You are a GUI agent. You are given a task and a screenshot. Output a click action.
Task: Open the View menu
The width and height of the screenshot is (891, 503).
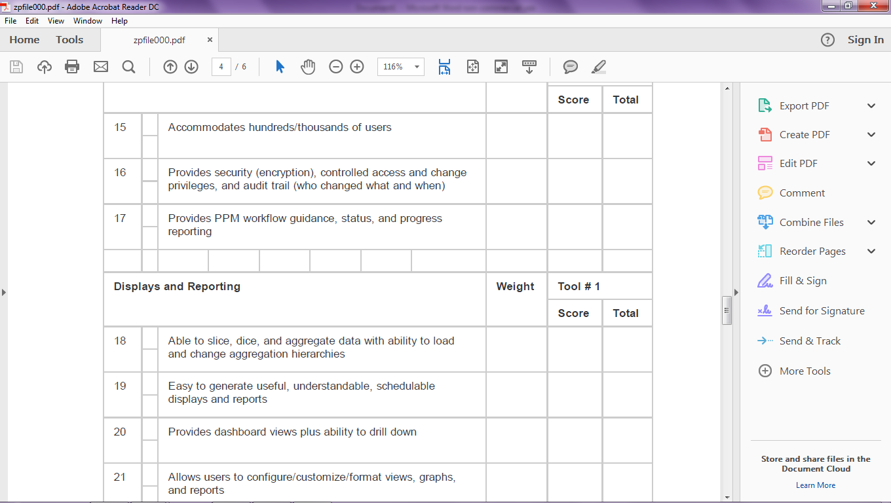point(56,20)
